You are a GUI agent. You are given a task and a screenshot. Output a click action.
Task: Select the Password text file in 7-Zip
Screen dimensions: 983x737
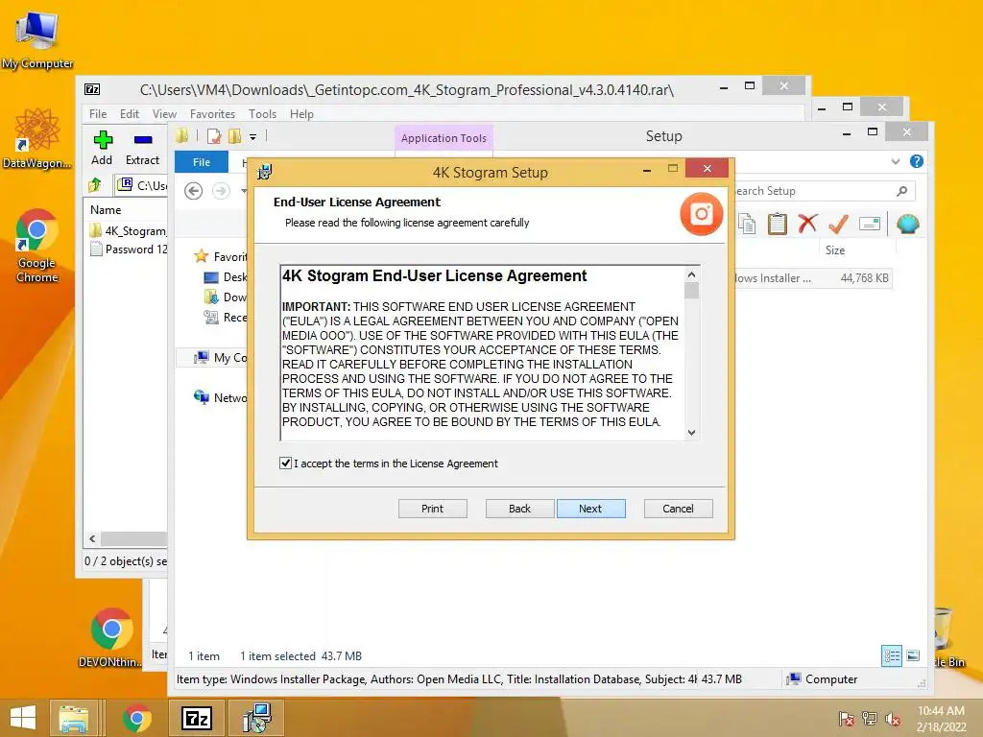[129, 250]
